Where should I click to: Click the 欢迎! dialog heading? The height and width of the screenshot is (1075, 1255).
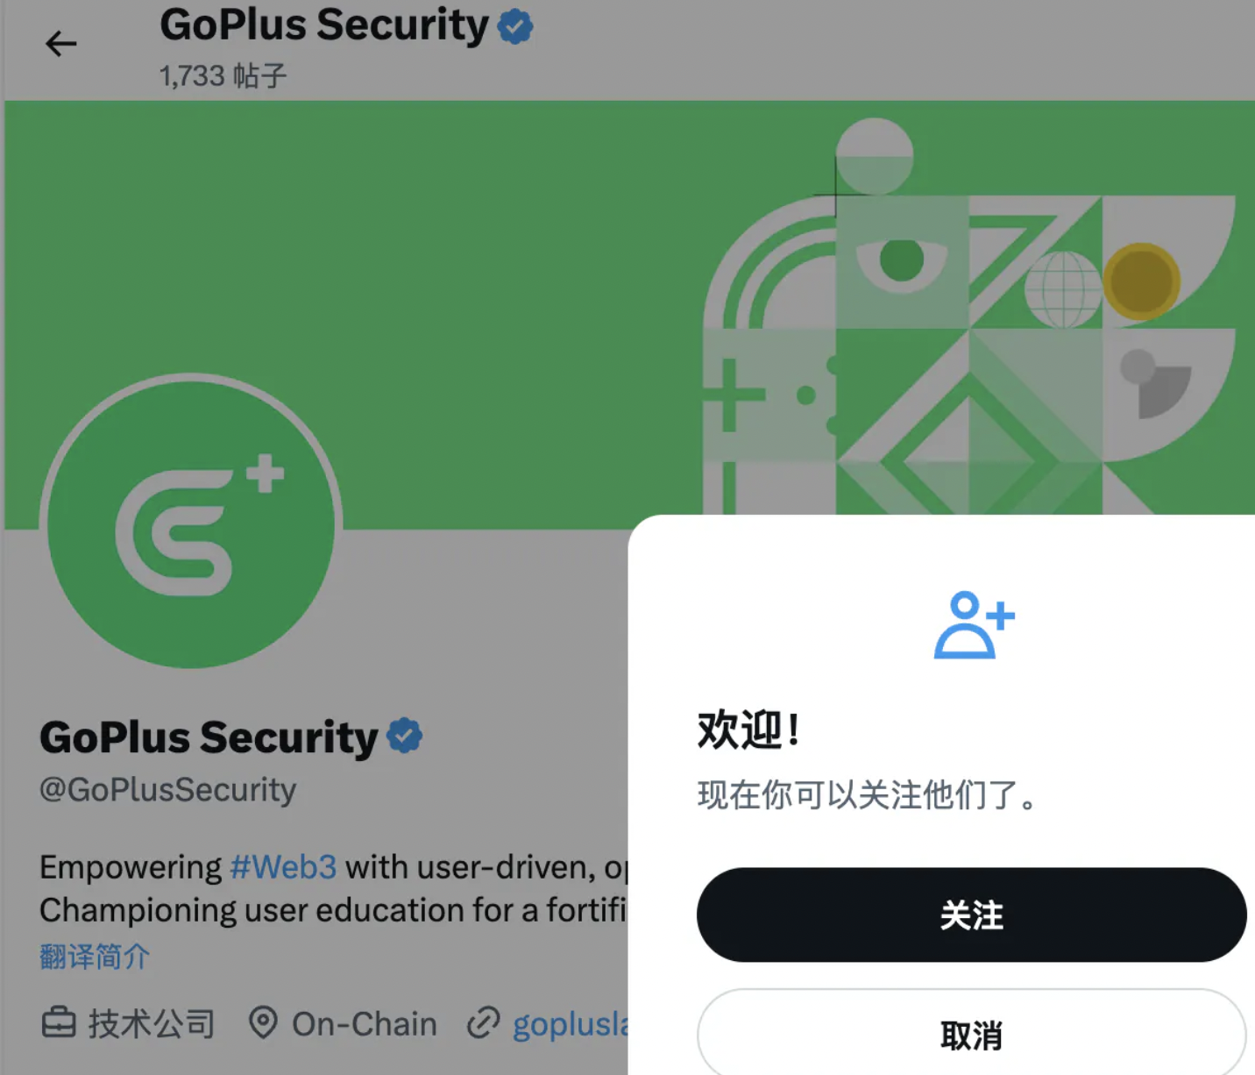click(x=748, y=730)
